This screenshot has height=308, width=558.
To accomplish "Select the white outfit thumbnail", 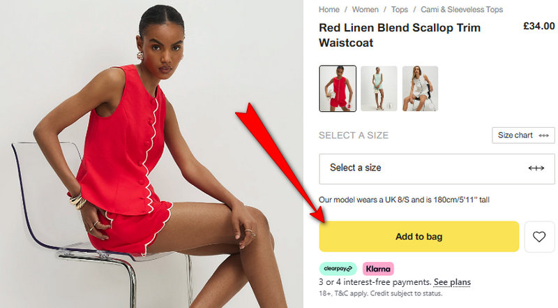I will click(x=420, y=89).
